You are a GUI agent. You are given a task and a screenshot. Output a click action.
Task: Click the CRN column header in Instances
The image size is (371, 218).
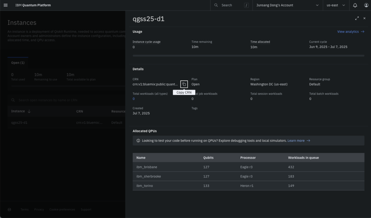(x=79, y=111)
